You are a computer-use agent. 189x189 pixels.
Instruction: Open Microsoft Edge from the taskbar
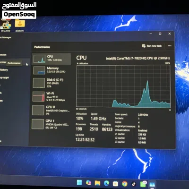[x=107, y=183]
